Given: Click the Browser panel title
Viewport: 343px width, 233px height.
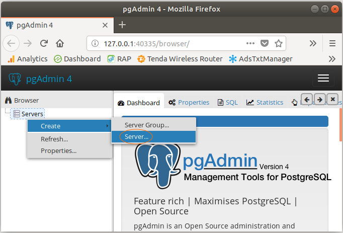Looking at the screenshot, I should [x=27, y=100].
